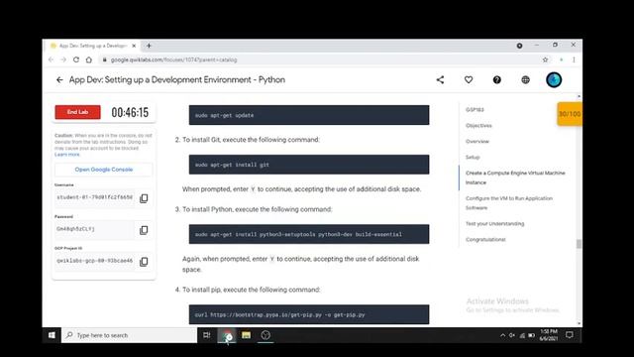Jump to Configure the VM to Run Application Software
Viewport: 634px width, 357px height.
coord(508,202)
